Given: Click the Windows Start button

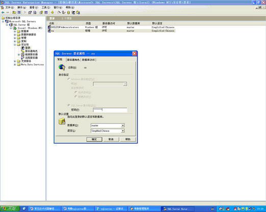Looking at the screenshot, I should click(x=10, y=208).
